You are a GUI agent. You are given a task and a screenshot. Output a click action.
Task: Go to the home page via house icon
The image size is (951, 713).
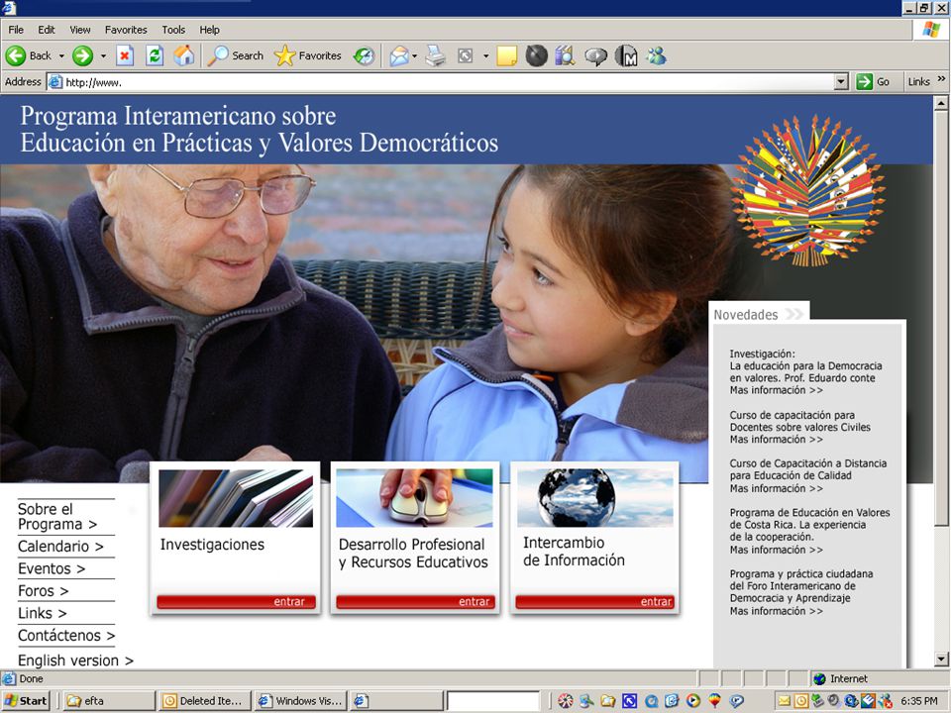(x=184, y=55)
